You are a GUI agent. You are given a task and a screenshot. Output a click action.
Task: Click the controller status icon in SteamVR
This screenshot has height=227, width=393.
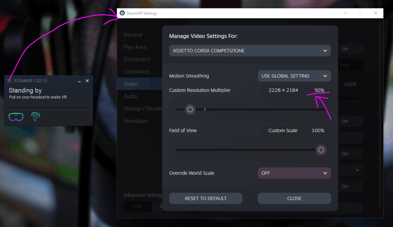(x=35, y=117)
